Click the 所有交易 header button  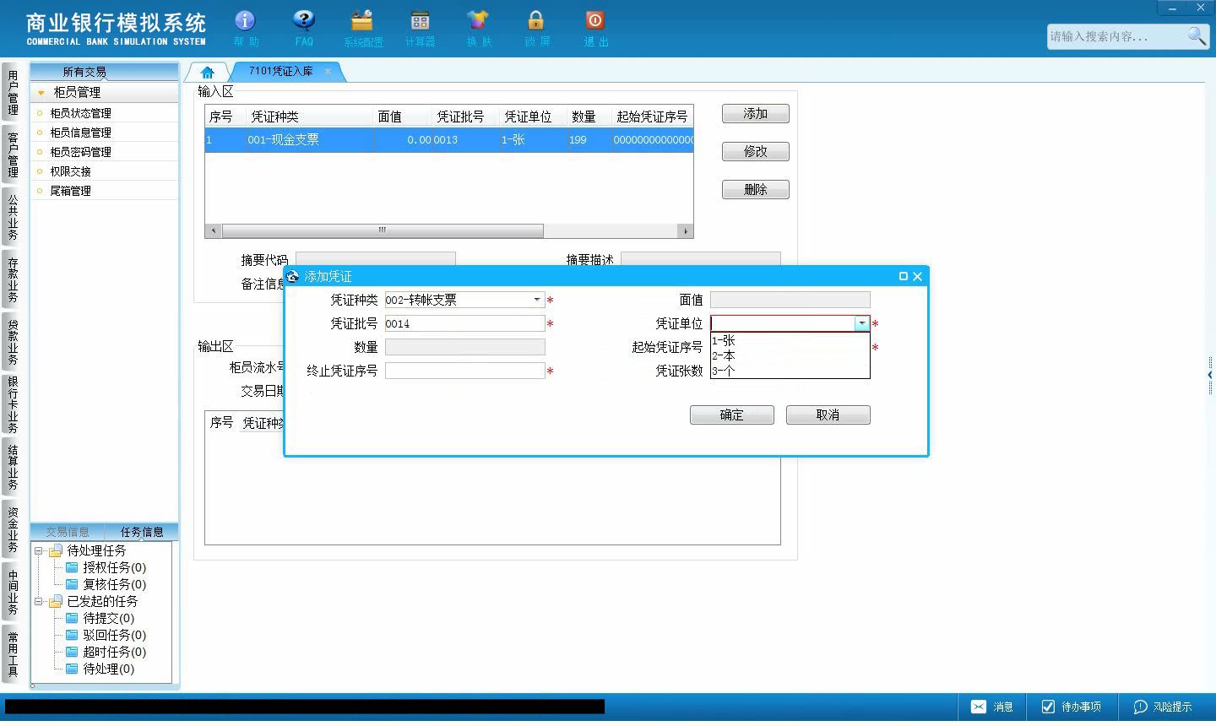(84, 72)
